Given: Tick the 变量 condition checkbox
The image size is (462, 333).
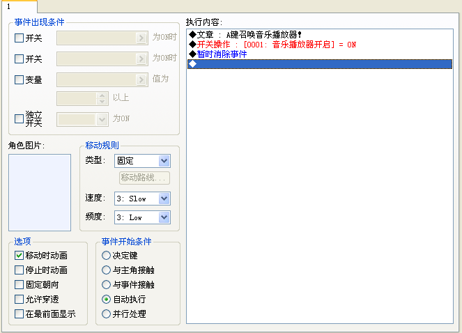Looking at the screenshot, I should tap(19, 79).
